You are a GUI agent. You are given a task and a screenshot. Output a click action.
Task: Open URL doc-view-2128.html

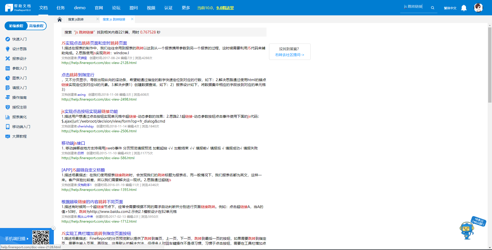pos(99,63)
